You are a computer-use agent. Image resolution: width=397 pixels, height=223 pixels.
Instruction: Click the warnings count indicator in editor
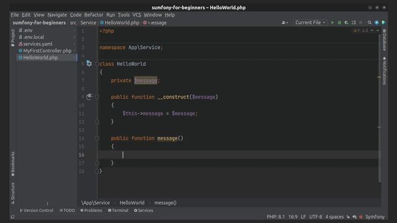(357, 30)
